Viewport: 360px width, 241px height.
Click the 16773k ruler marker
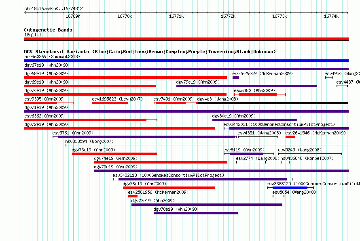click(x=280, y=16)
